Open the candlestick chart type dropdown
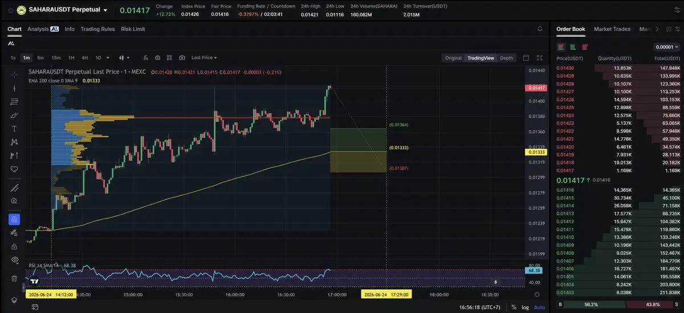This screenshot has width=684, height=313. [124, 57]
